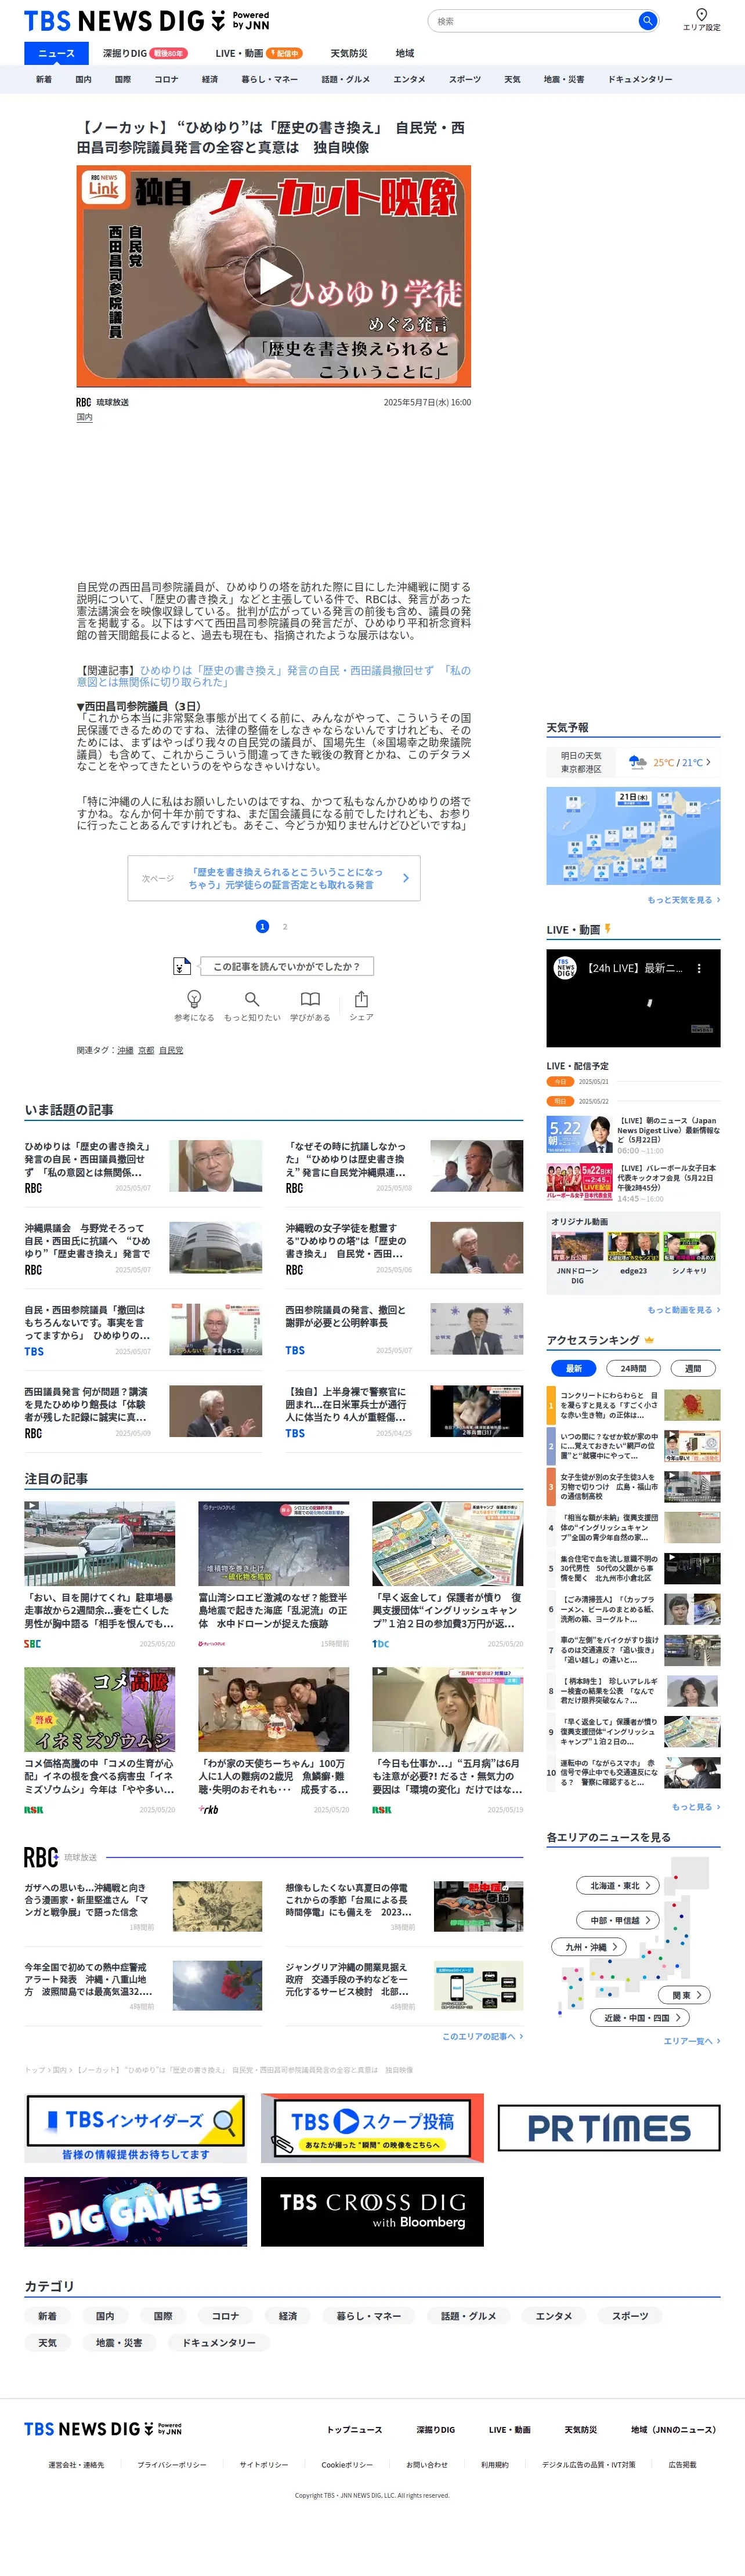Open DIG GAMES banner
This screenshot has height=2576, width=745.
click(x=135, y=2212)
